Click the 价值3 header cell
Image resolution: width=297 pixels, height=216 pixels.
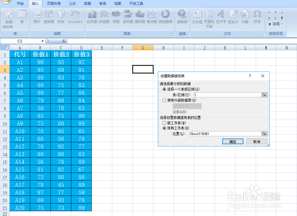(81, 54)
